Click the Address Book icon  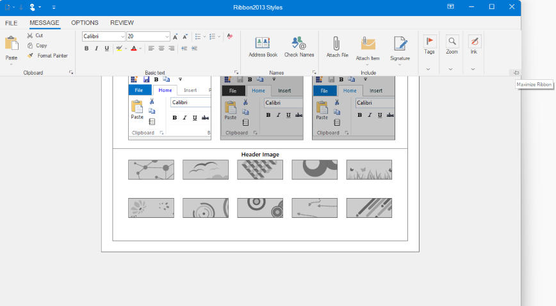(263, 43)
